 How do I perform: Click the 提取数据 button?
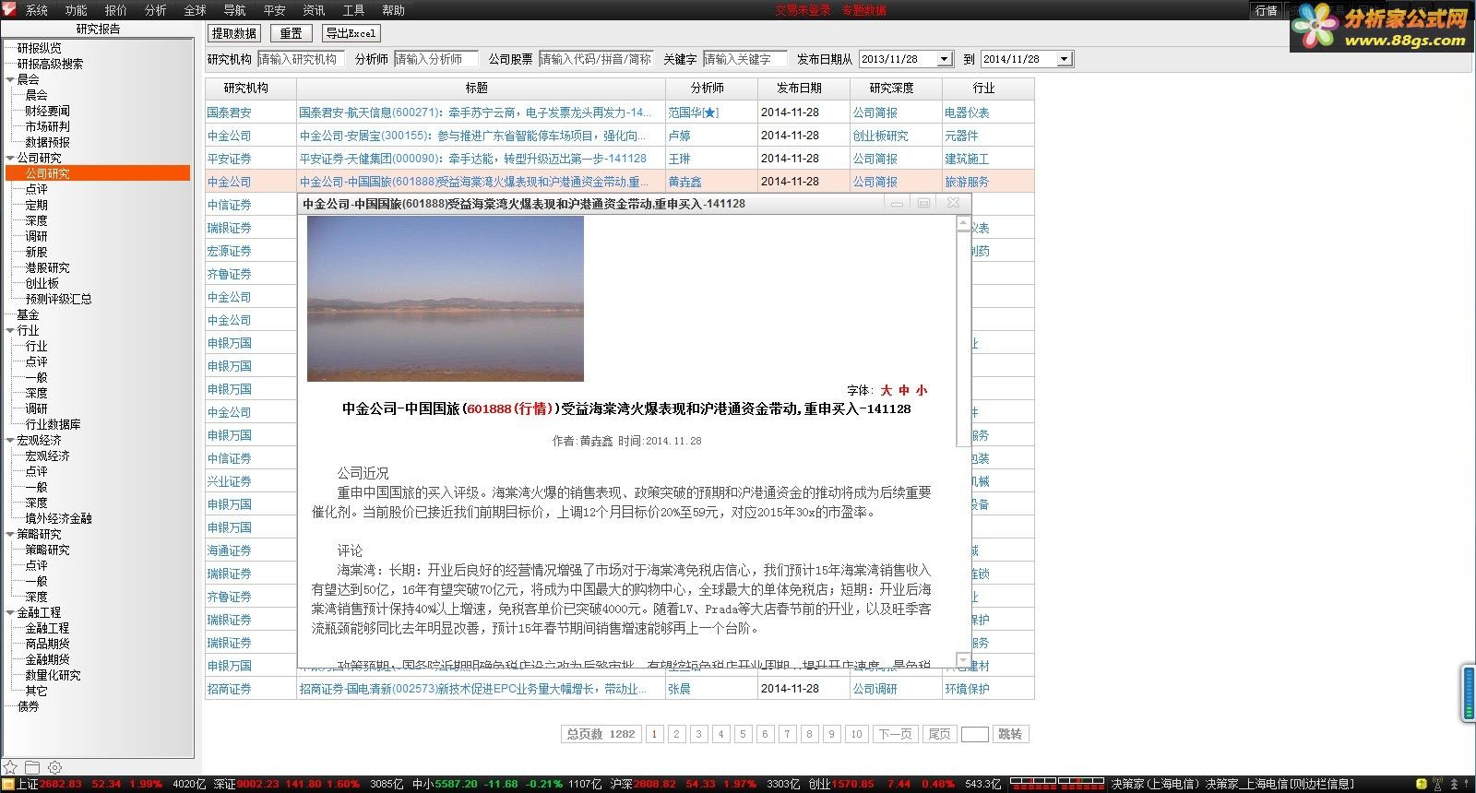[234, 33]
